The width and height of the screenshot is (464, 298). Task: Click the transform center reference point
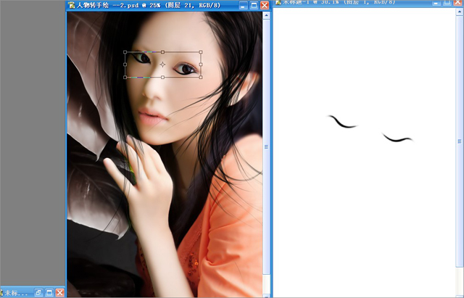tap(162, 65)
